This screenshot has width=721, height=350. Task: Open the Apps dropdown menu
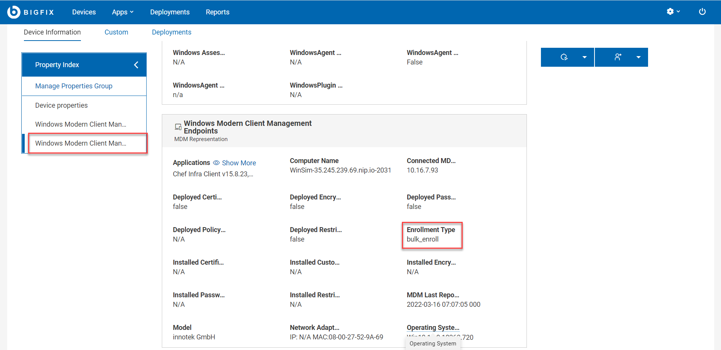click(x=122, y=12)
